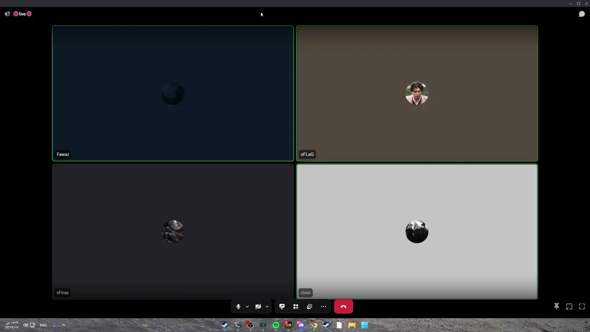Viewport: 590px width, 332px height.
Task: Maximize the call window
Action: coord(578,4)
